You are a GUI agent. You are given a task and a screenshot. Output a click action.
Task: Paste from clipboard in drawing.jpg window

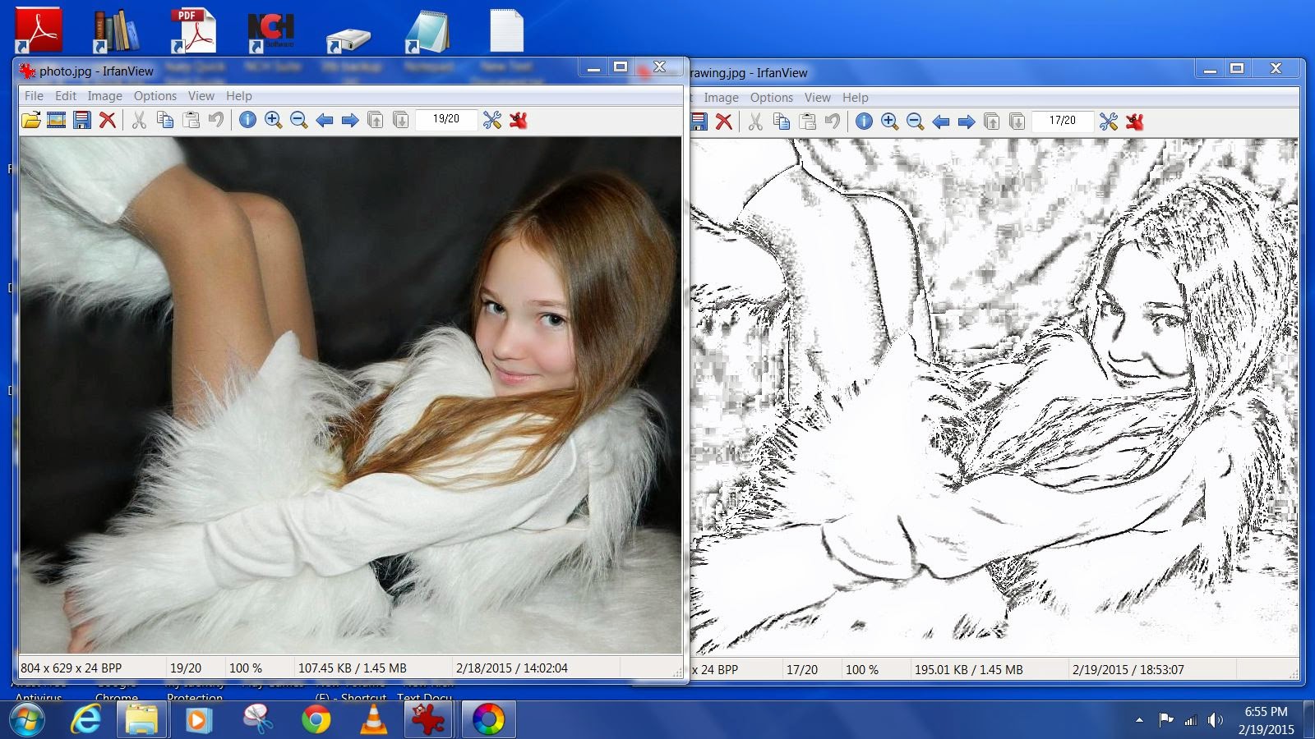pyautogui.click(x=807, y=122)
